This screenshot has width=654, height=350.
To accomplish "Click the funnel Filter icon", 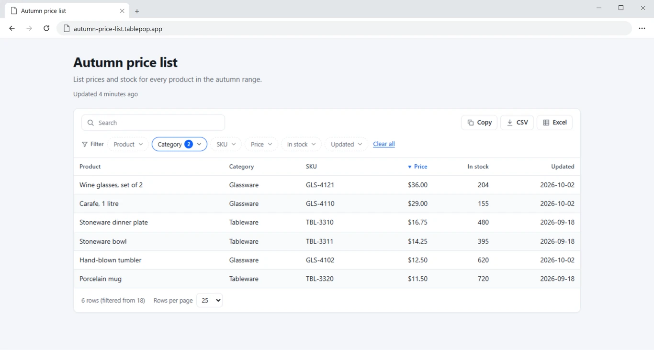I will click(x=85, y=144).
